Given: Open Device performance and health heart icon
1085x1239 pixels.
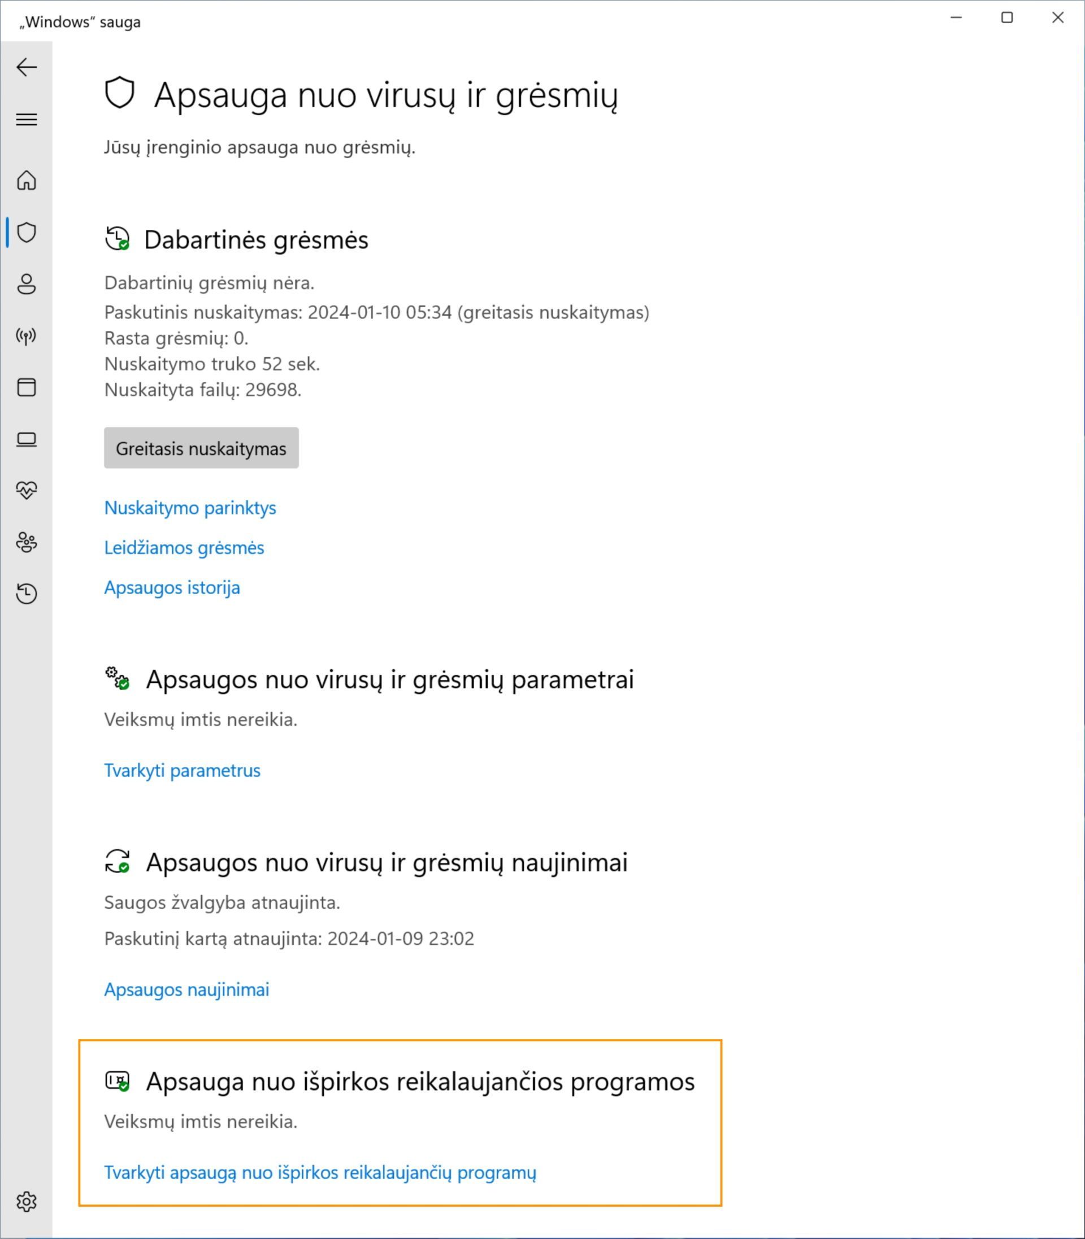Looking at the screenshot, I should pos(27,490).
